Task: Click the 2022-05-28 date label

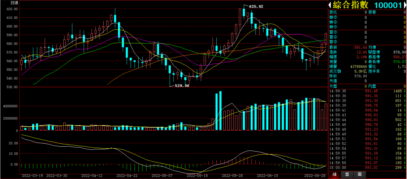Action: click(232, 175)
